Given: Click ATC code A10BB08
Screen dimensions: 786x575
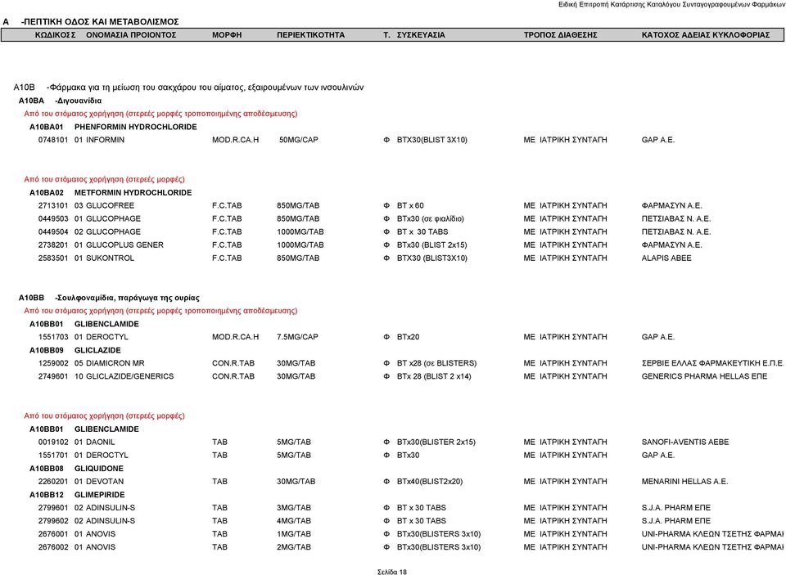Looking at the screenshot, I should pyautogui.click(x=47, y=469).
